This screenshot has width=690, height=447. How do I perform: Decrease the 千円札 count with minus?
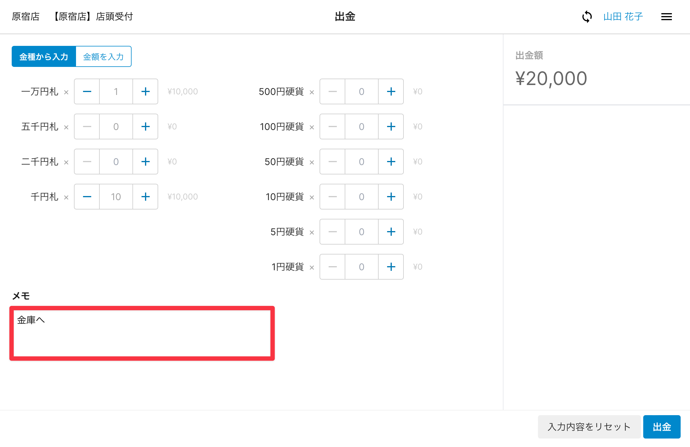[x=87, y=197]
